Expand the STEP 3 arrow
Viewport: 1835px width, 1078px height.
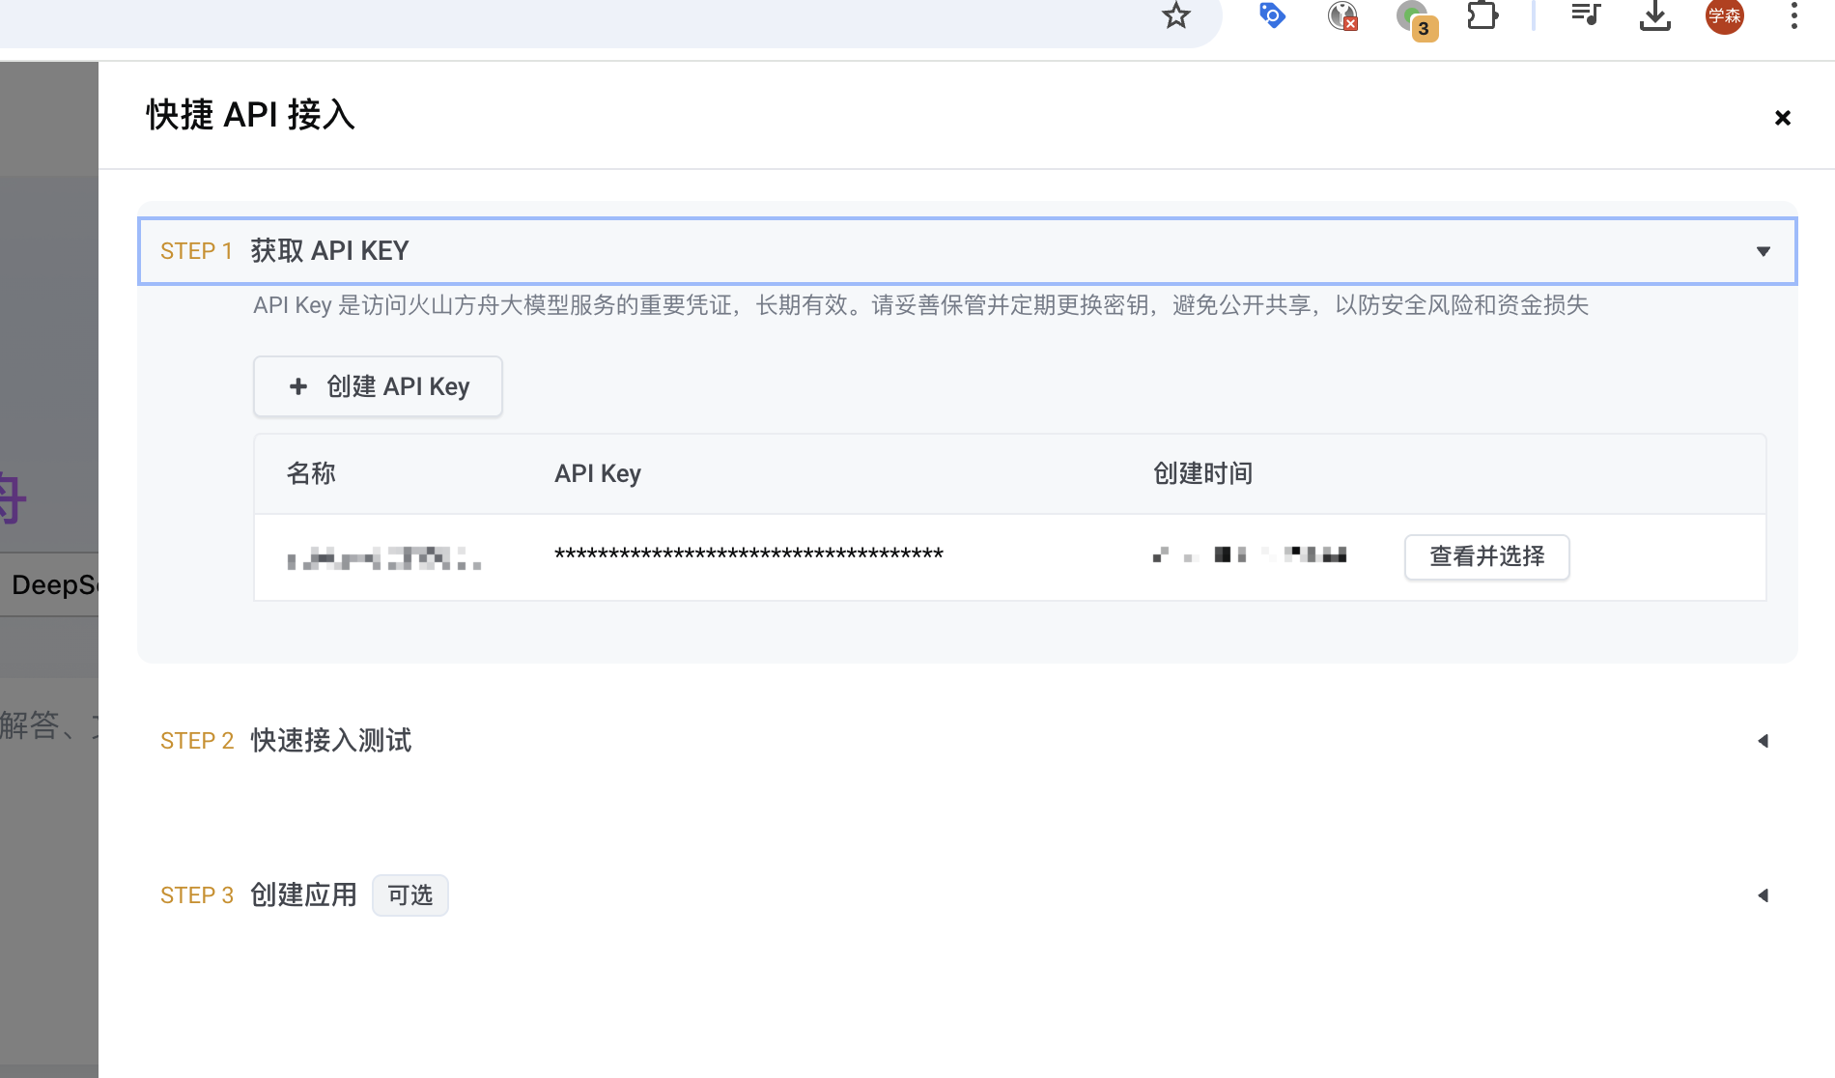click(x=1763, y=895)
